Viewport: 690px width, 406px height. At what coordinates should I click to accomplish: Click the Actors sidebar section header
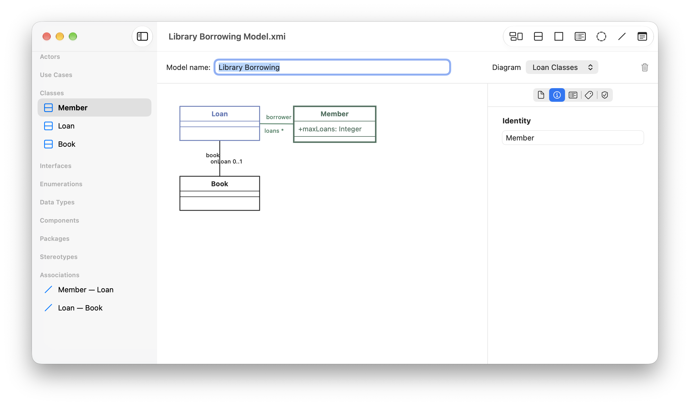pyautogui.click(x=50, y=57)
